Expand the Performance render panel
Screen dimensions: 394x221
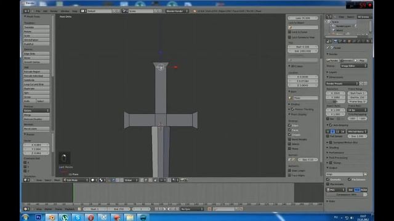[335, 153]
